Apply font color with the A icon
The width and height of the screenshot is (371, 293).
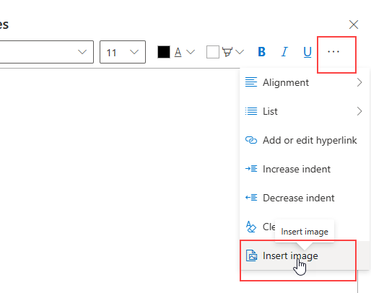178,52
